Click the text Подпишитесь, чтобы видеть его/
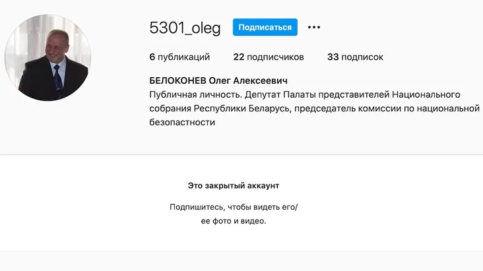483x271 pixels. (x=234, y=207)
